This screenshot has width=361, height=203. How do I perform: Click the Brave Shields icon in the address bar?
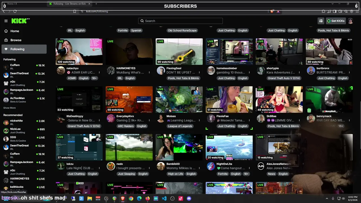(x=272, y=11)
